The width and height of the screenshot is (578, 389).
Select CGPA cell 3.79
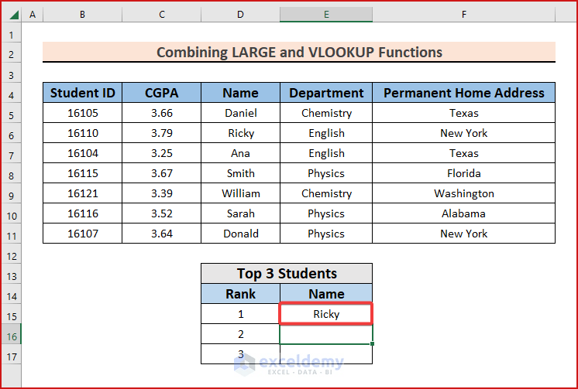coord(161,133)
